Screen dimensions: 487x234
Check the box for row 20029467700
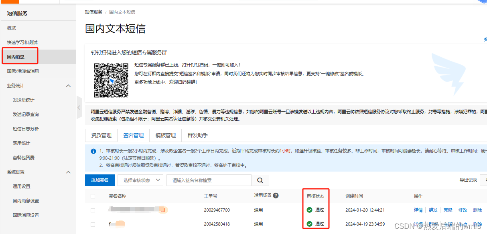point(93,210)
